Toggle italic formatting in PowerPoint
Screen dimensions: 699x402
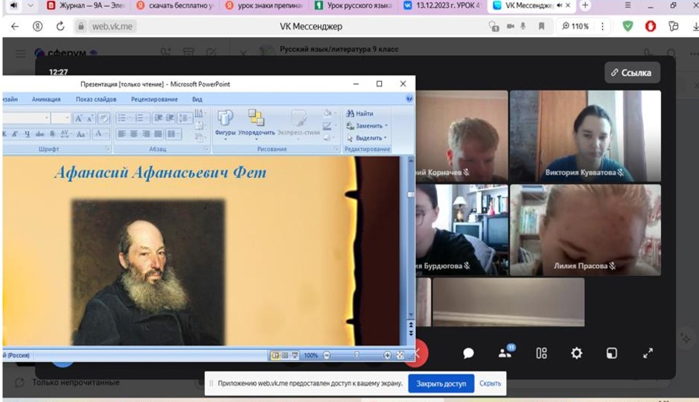15,134
